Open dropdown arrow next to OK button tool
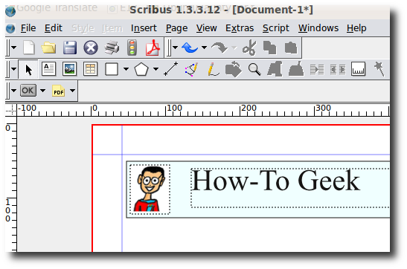The width and height of the screenshot is (407, 269). point(43,91)
